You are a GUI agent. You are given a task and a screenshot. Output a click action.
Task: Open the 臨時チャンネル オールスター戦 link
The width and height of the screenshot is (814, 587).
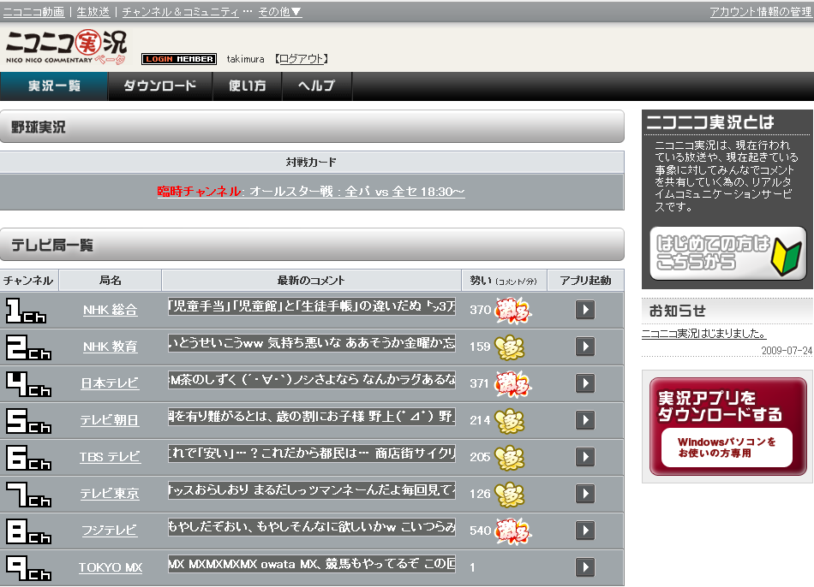[311, 192]
